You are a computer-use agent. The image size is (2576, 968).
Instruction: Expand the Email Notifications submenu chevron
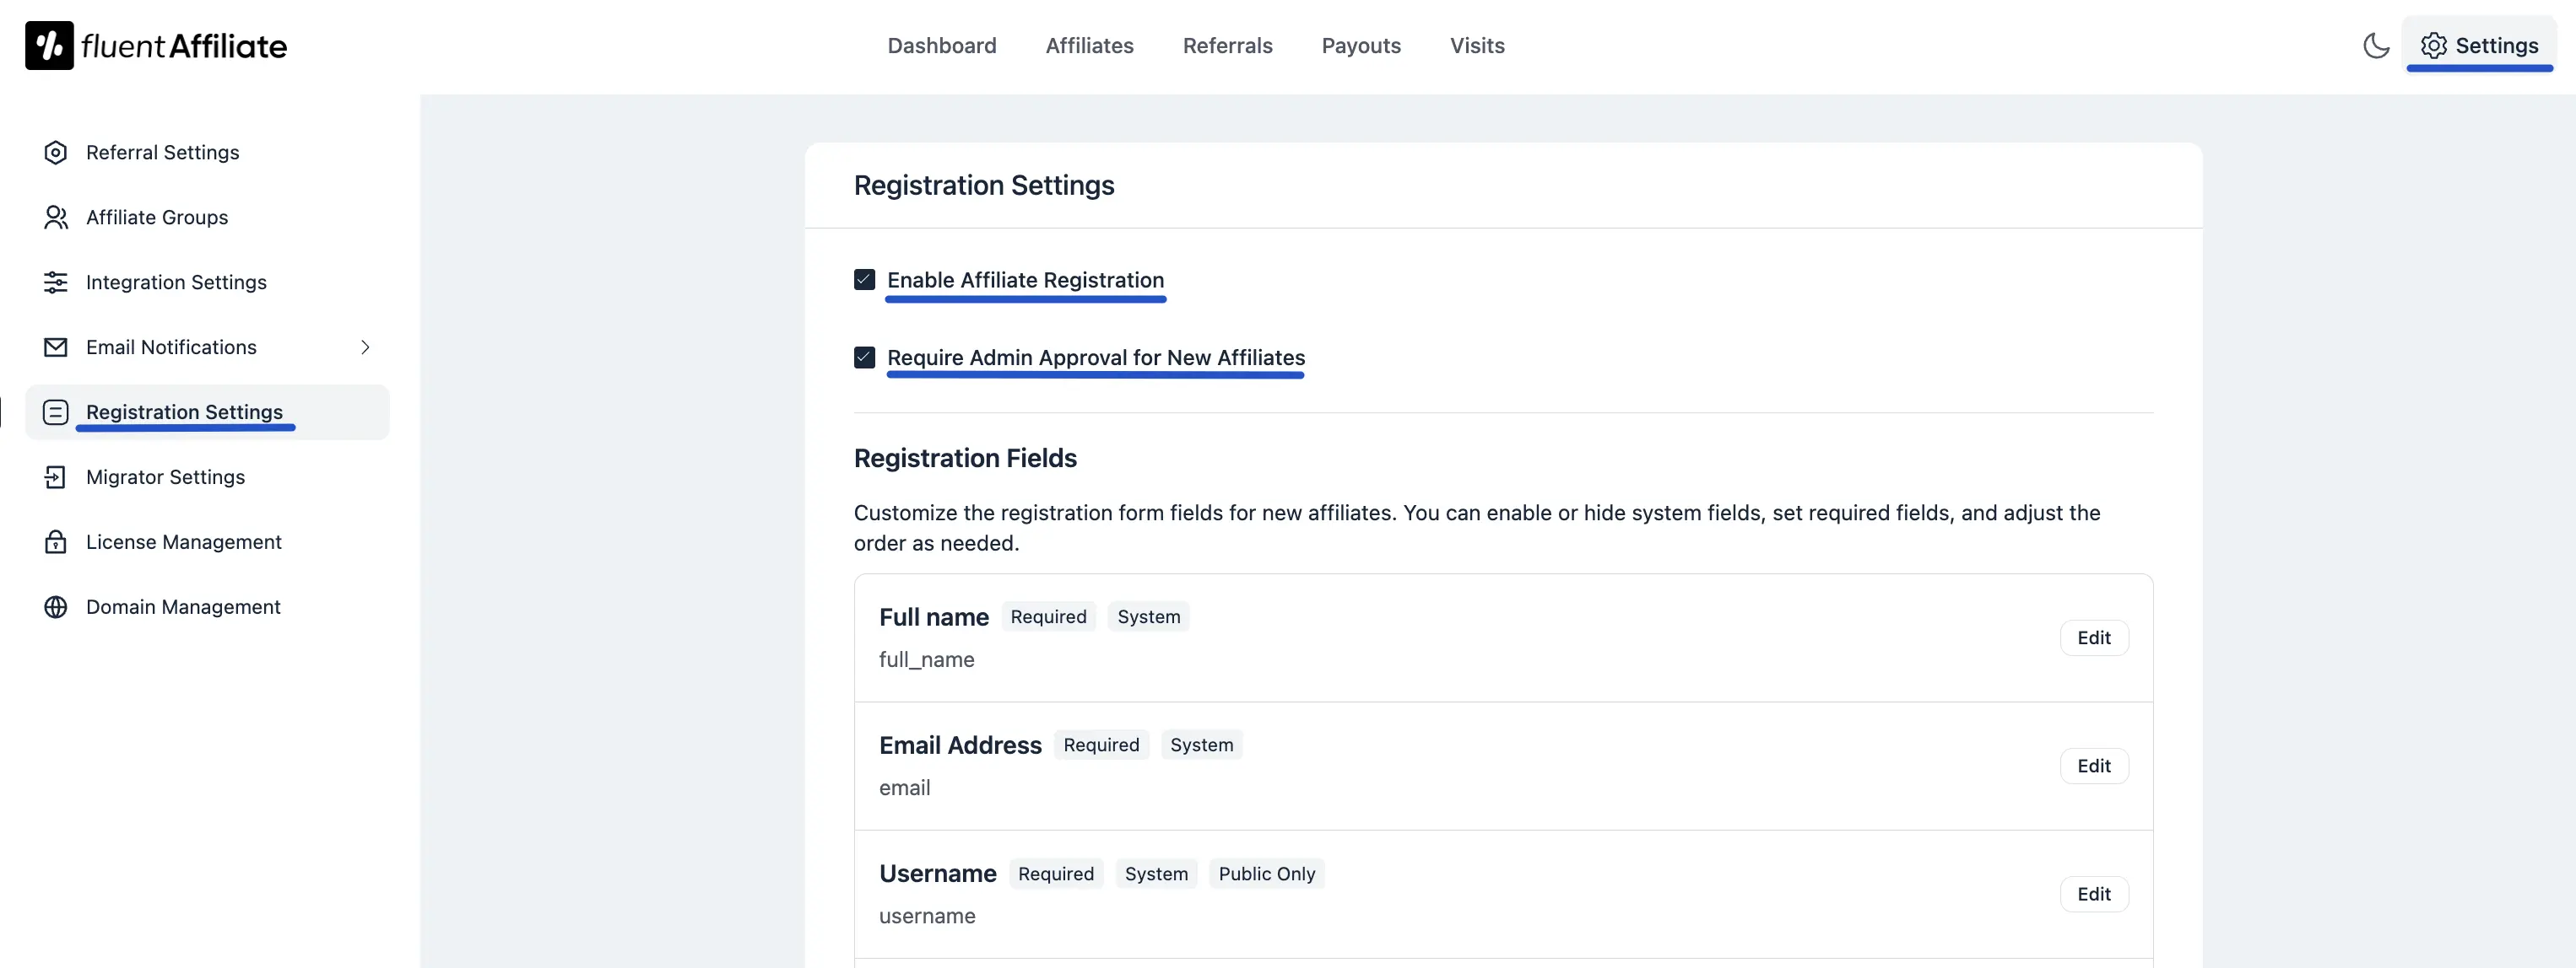[x=365, y=347]
